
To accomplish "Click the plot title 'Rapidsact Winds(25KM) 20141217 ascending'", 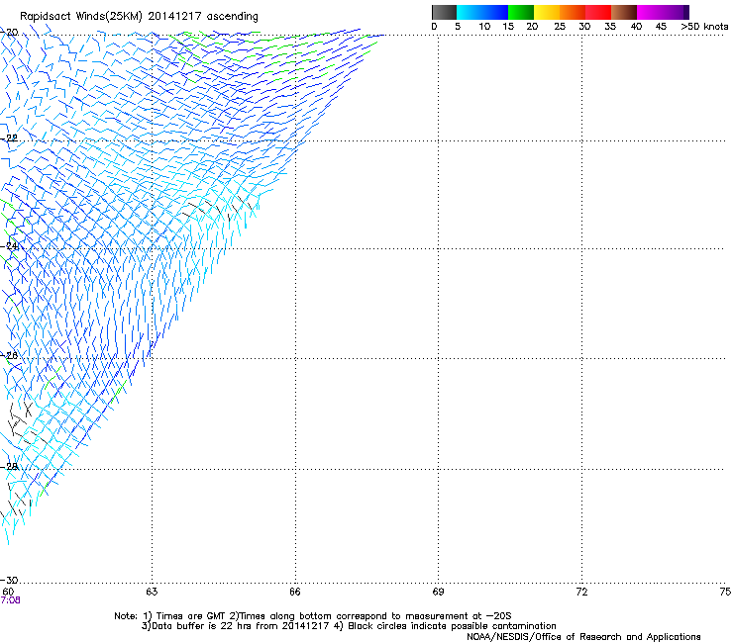I will pyautogui.click(x=139, y=17).
